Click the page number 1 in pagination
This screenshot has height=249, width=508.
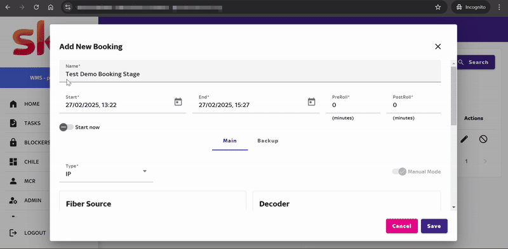click(466, 161)
